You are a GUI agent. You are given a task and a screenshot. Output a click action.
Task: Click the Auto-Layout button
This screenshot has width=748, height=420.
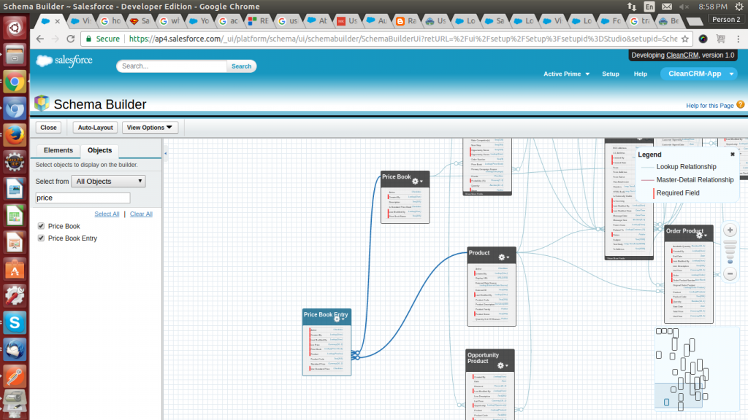pyautogui.click(x=95, y=128)
